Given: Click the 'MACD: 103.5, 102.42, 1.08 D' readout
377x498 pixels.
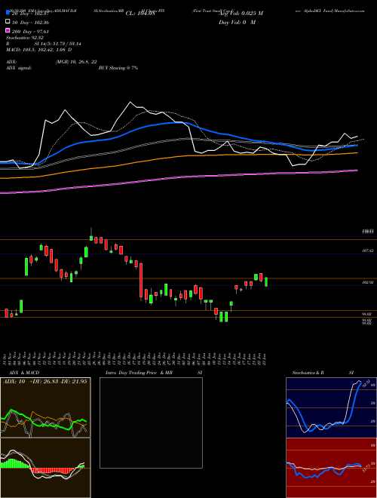Looking at the screenshot, I should point(38,50).
